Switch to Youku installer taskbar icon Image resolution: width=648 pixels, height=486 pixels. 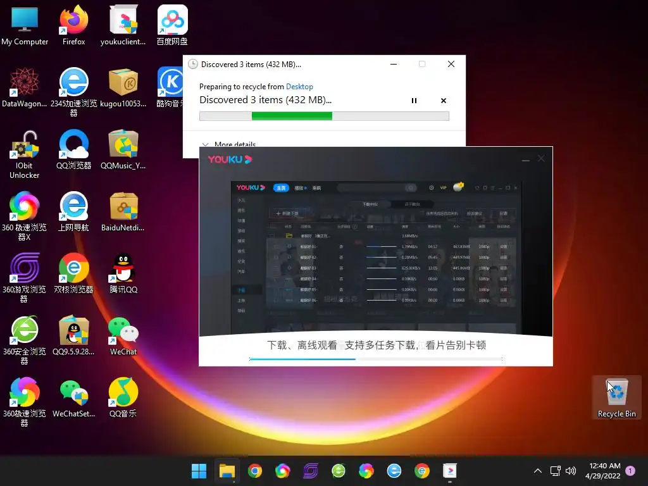pos(450,471)
